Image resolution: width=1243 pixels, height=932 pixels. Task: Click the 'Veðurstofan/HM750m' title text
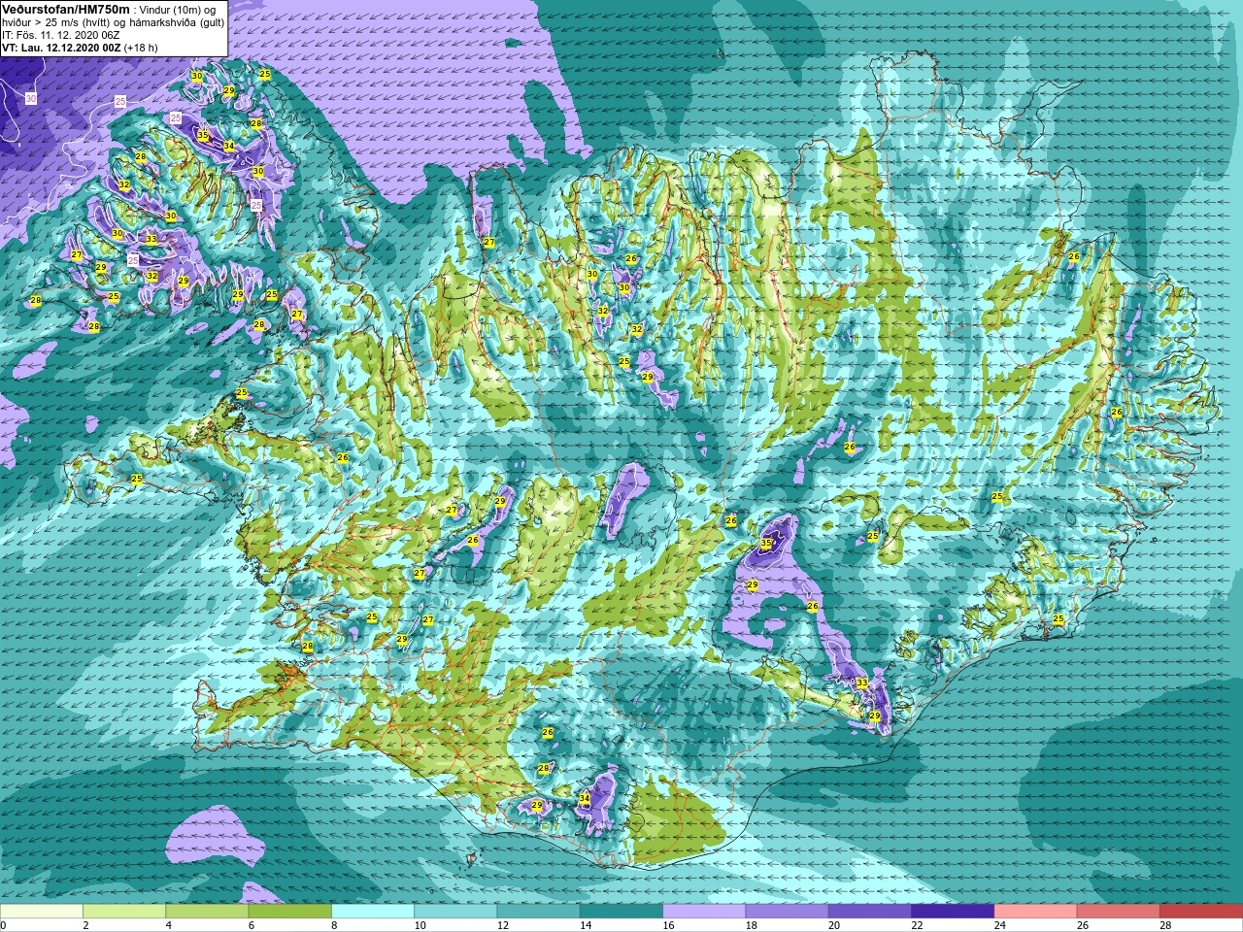click(x=65, y=9)
